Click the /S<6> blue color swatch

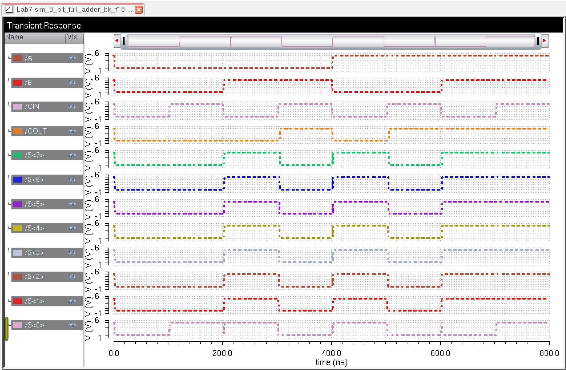(x=17, y=180)
